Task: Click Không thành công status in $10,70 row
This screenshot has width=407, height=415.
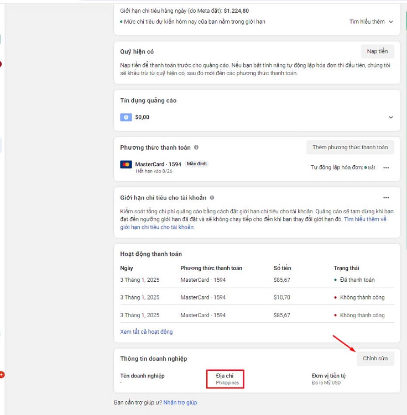Action: pyautogui.click(x=359, y=297)
